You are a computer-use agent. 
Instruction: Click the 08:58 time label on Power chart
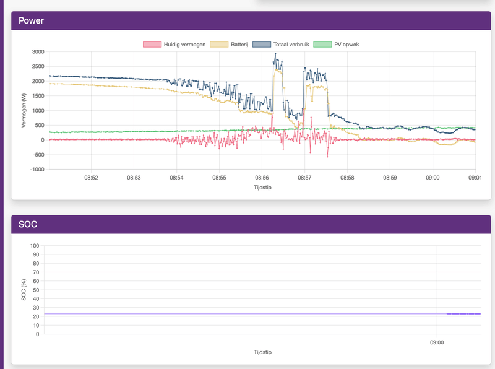point(347,178)
